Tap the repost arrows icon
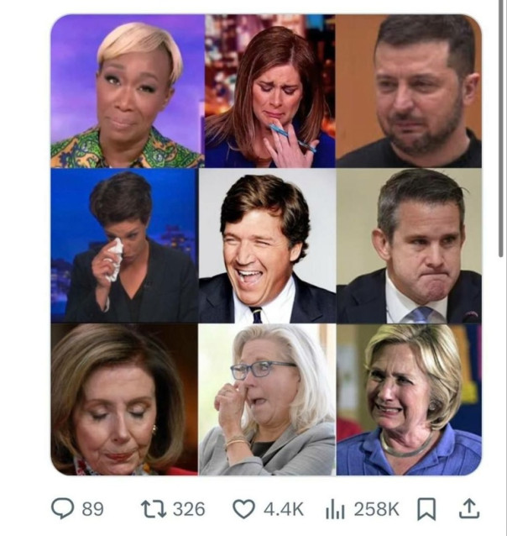Viewport: 507px width, 536px height. (x=154, y=508)
